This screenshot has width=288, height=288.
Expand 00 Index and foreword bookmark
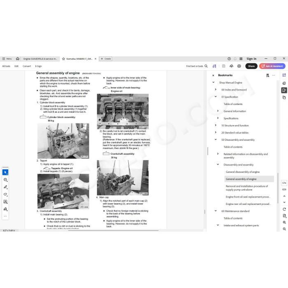click(216, 89)
